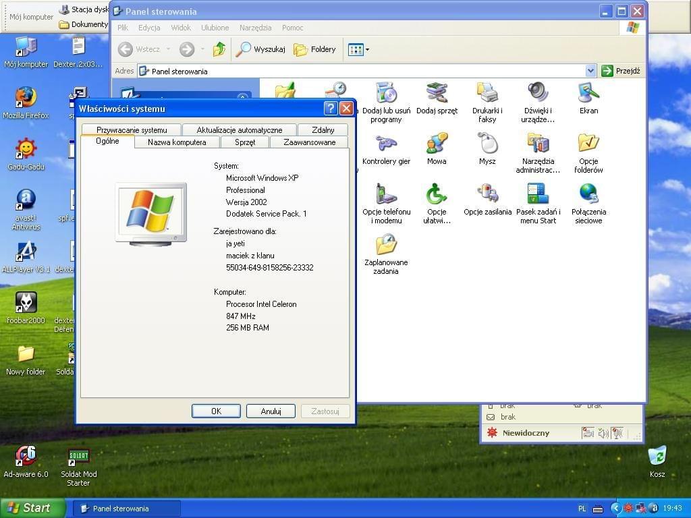The height and width of the screenshot is (518, 691).
Task: Open the Kontrolery gier icon
Action: click(386, 144)
